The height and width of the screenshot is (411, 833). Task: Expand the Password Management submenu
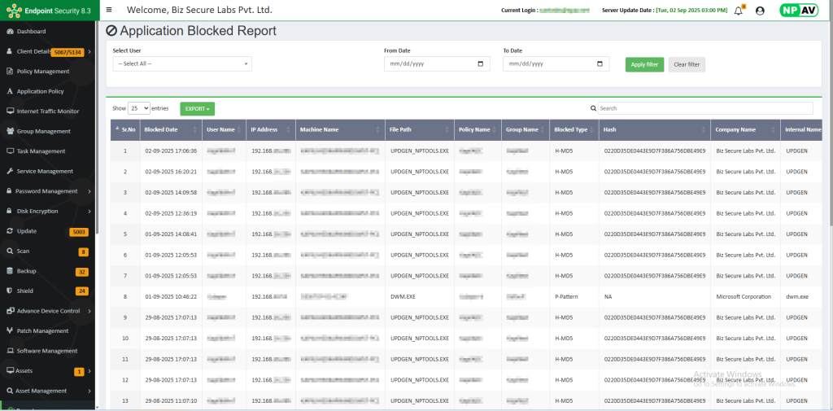(x=89, y=191)
